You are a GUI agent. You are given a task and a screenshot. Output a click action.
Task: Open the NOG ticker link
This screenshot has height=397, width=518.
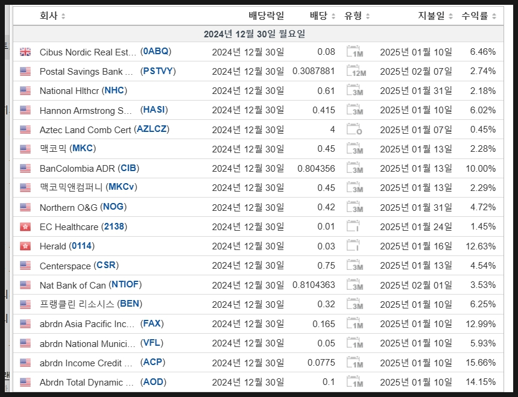pyautogui.click(x=113, y=207)
